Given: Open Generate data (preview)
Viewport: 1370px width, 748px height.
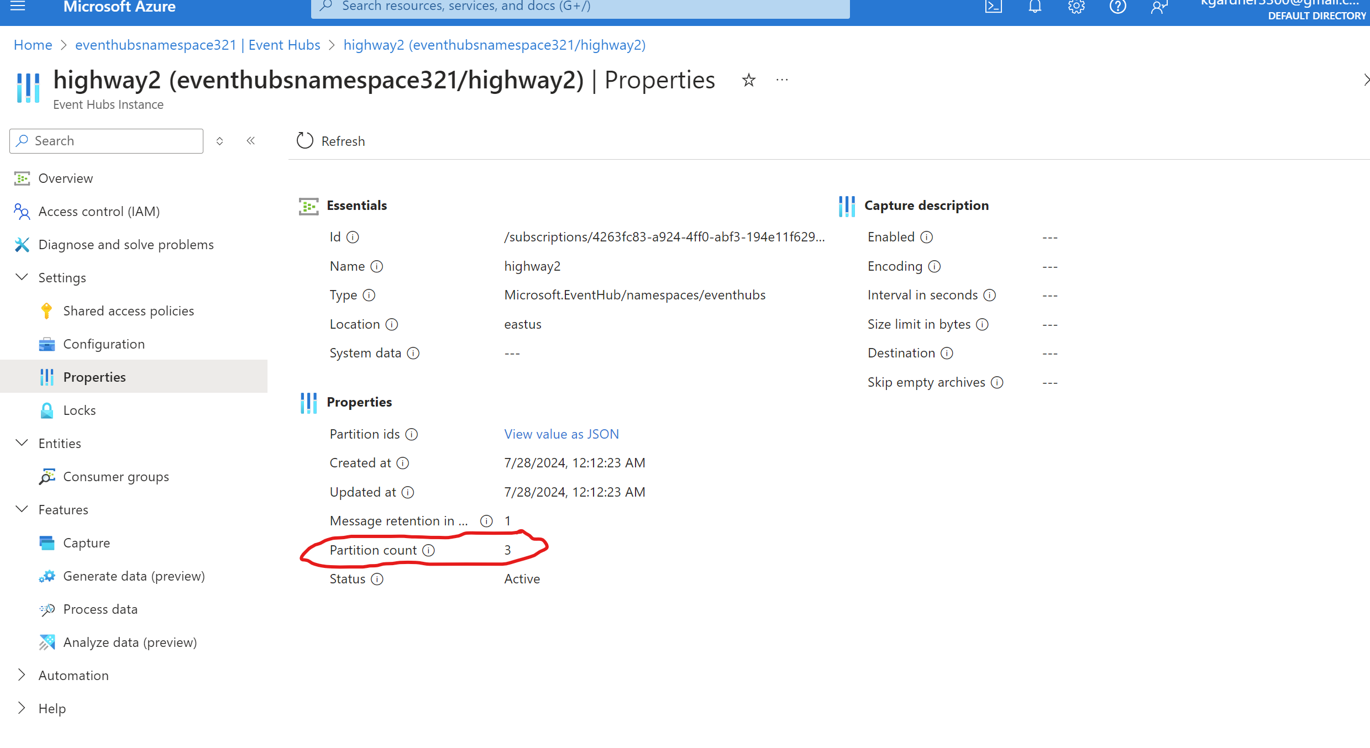Looking at the screenshot, I should click(x=134, y=576).
